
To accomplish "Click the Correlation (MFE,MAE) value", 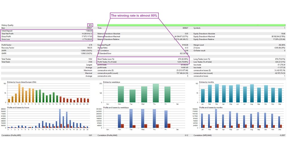I will tap(281, 135).
